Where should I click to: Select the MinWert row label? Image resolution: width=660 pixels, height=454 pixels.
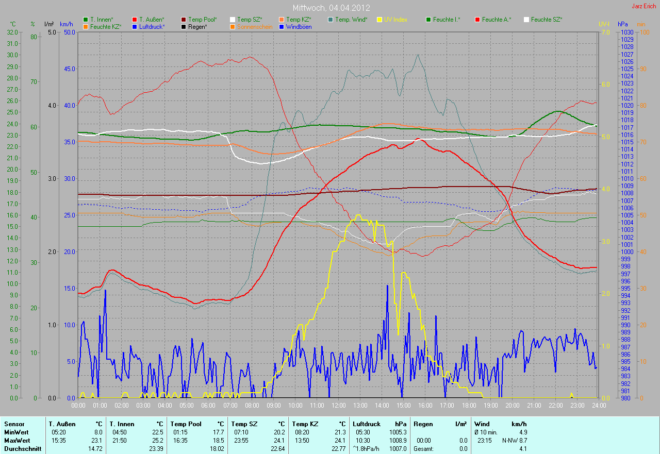click(16, 432)
